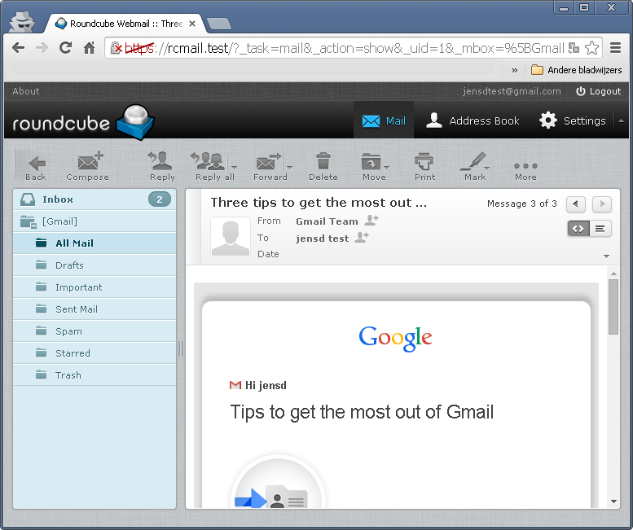Click the scroll down arrow in message pane
633x530 pixels.
(613, 502)
